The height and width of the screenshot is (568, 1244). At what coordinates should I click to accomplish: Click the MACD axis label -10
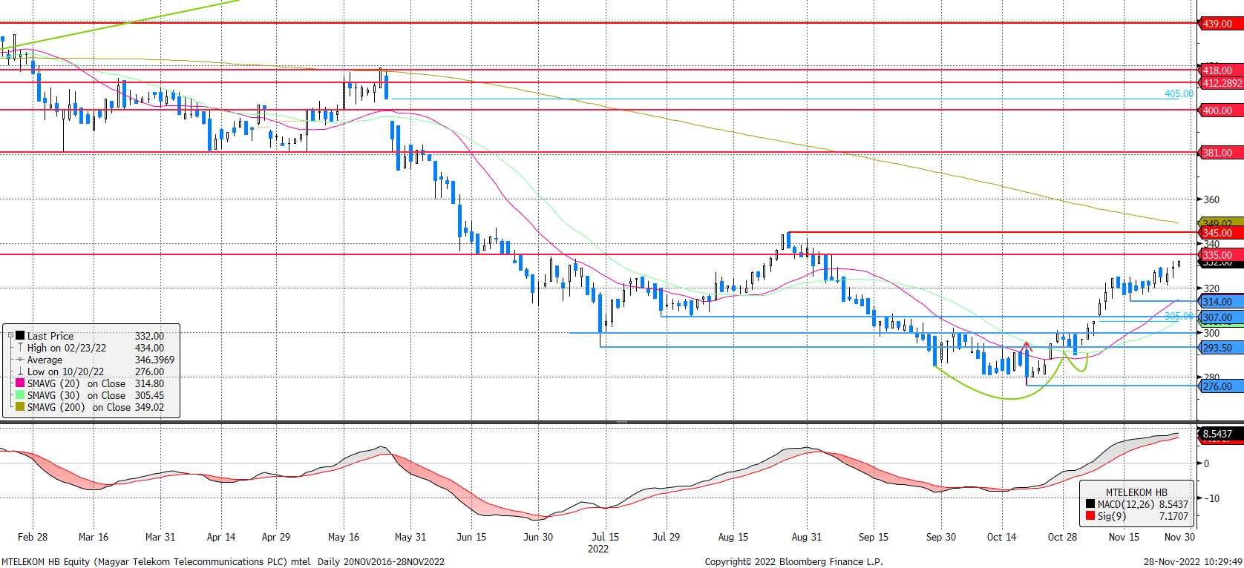coord(1211,498)
